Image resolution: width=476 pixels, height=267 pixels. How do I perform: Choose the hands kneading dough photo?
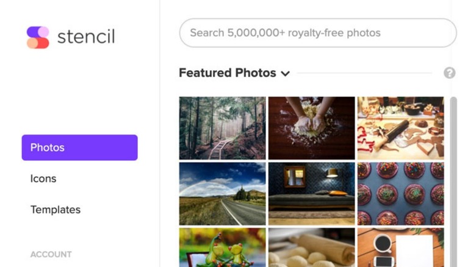311,128
